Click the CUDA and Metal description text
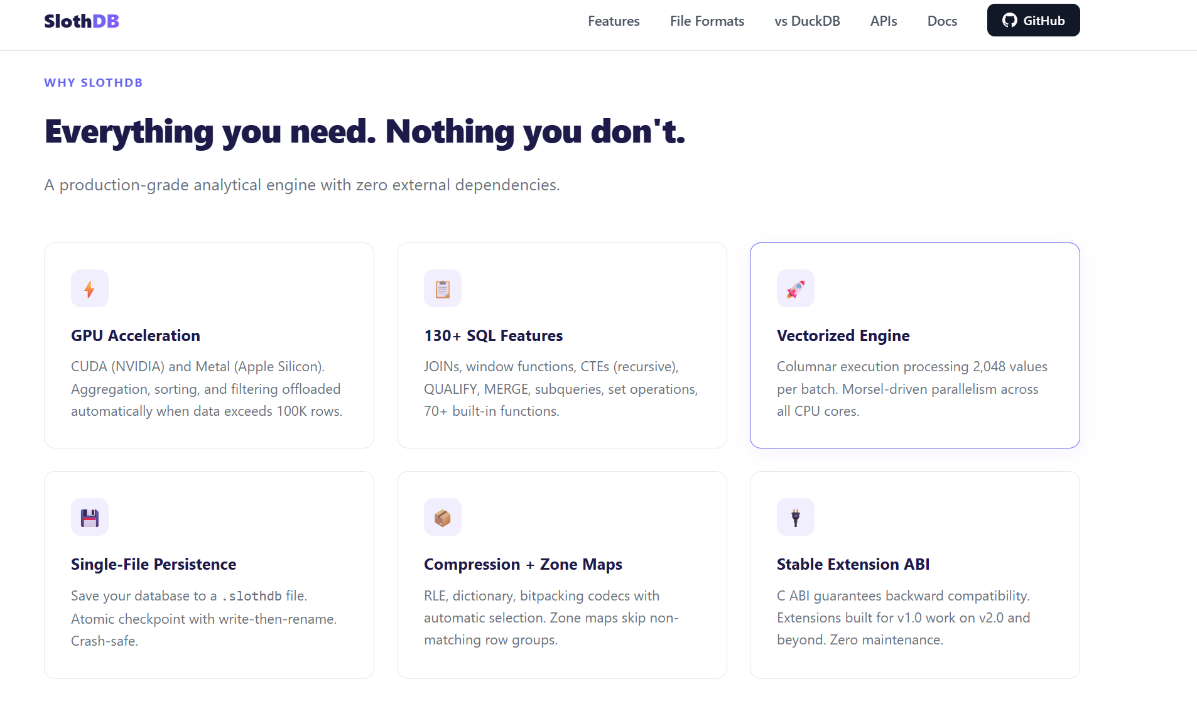Viewport: 1197px width, 728px height. (x=207, y=389)
